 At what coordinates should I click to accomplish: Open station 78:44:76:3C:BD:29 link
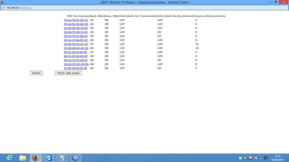pos(76,24)
